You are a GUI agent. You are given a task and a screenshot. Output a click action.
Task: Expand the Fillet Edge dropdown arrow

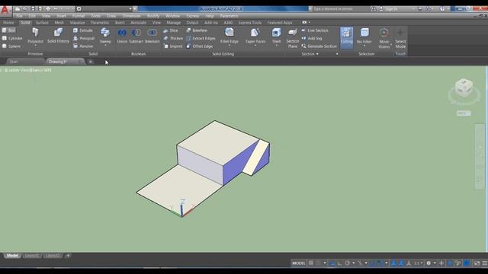pyautogui.click(x=230, y=46)
